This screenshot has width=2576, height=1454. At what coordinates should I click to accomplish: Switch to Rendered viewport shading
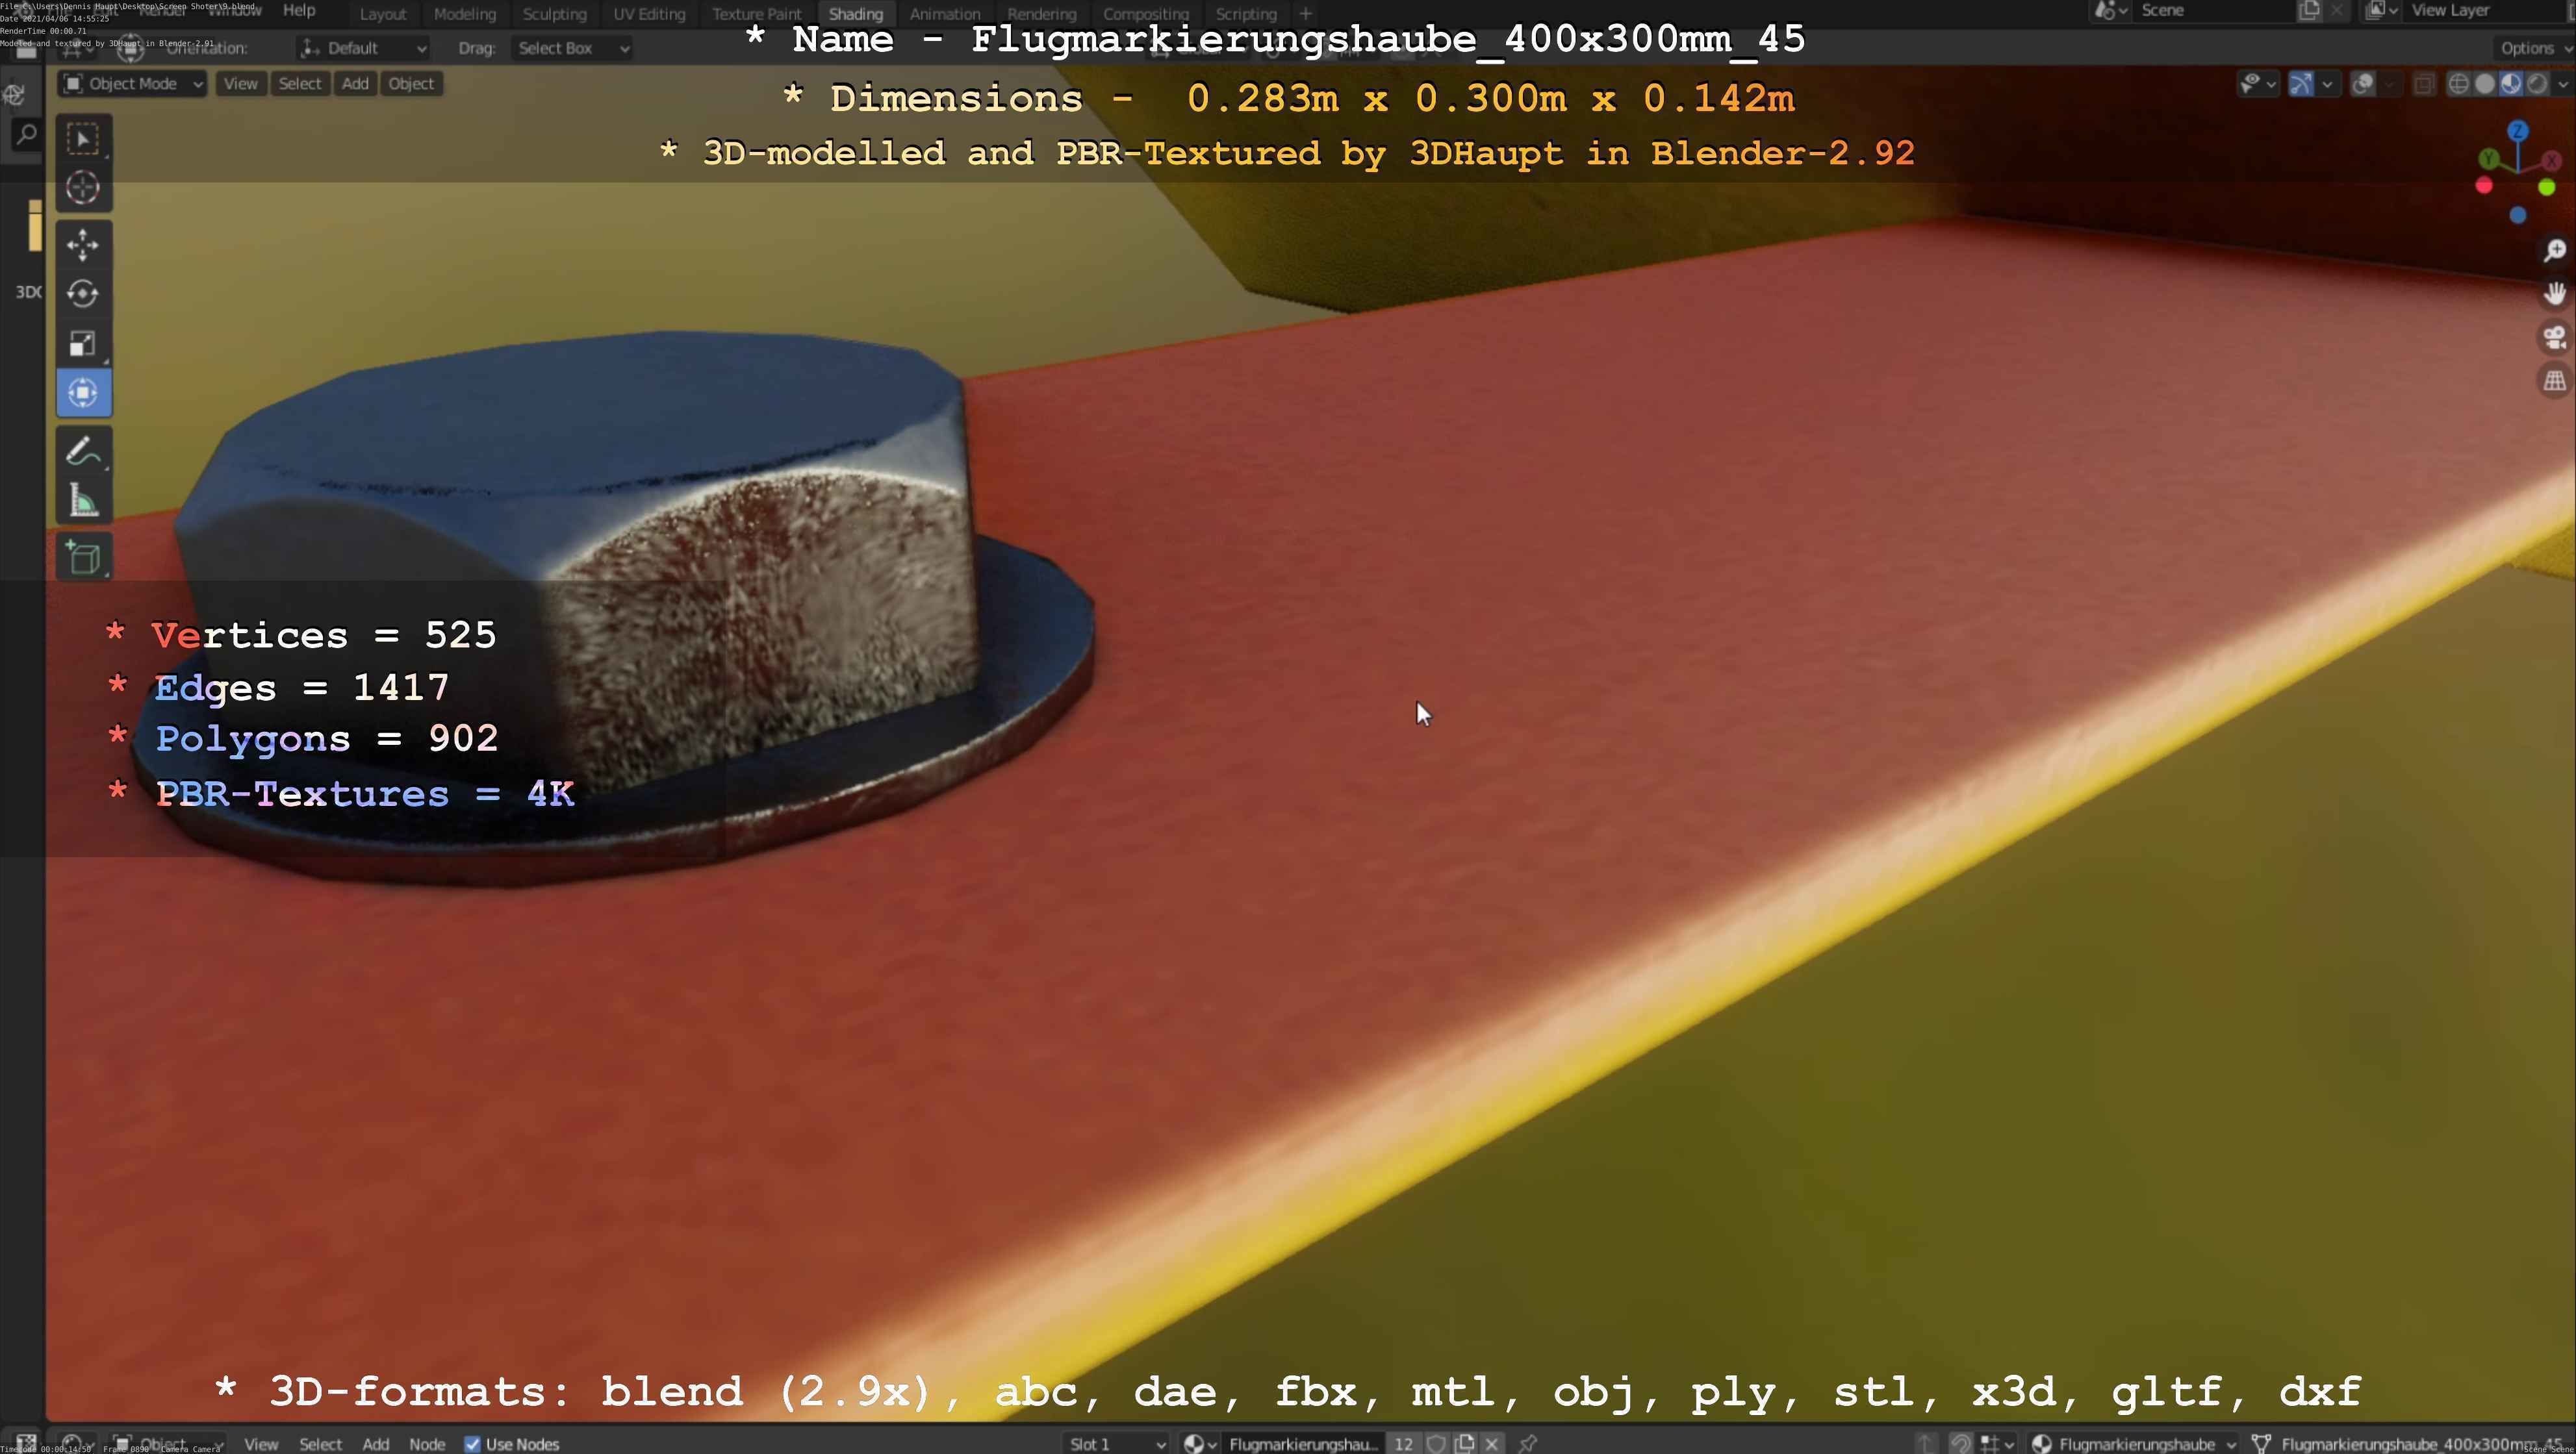tap(2537, 84)
